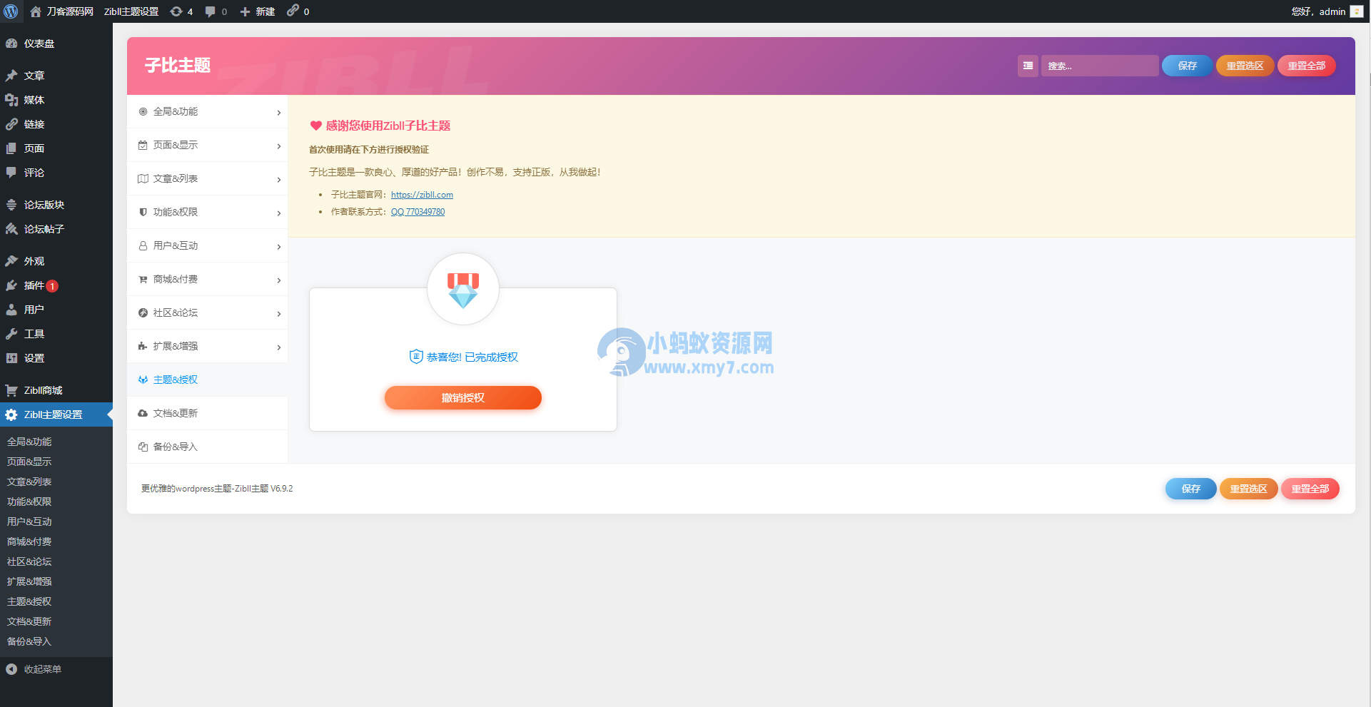Click the Zibll主题设置 gear icon in sidebar
The height and width of the screenshot is (707, 1371).
point(11,414)
